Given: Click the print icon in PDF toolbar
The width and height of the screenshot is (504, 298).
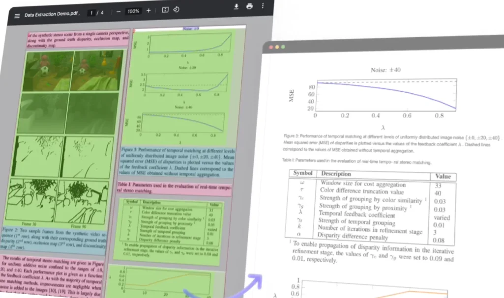Looking at the screenshot, I should click(249, 6).
